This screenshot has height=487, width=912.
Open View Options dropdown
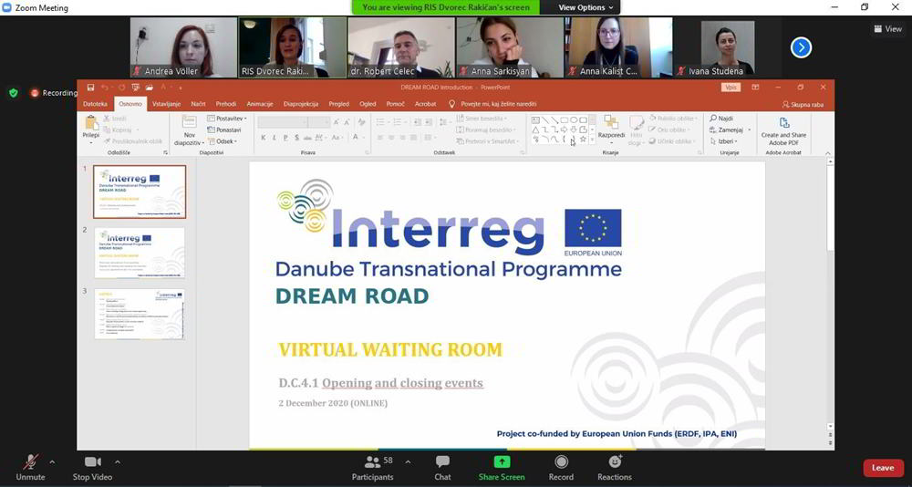586,7
